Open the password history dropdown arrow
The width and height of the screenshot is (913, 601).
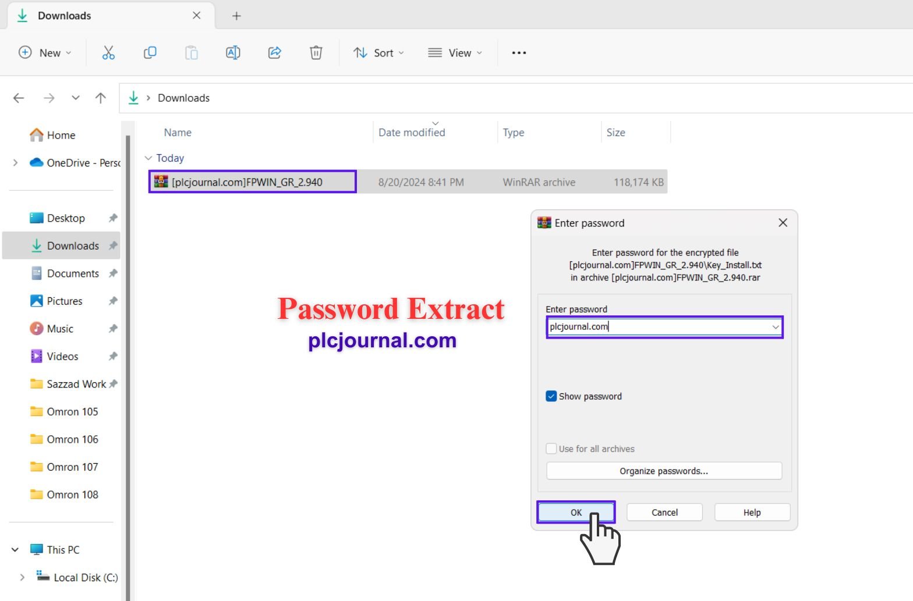pos(776,327)
